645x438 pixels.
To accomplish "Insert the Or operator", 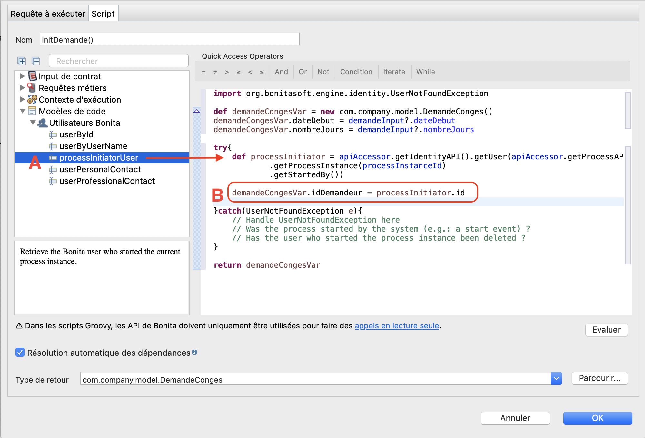I will tap(303, 72).
